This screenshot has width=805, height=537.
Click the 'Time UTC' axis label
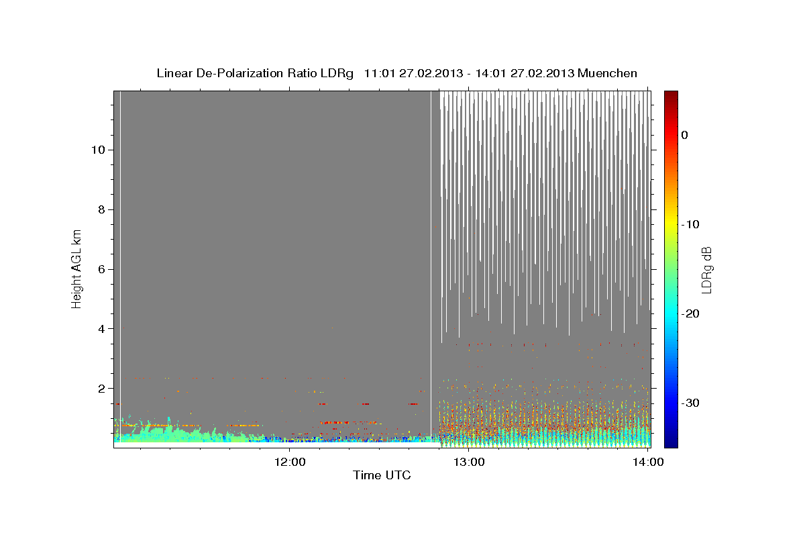pyautogui.click(x=382, y=475)
